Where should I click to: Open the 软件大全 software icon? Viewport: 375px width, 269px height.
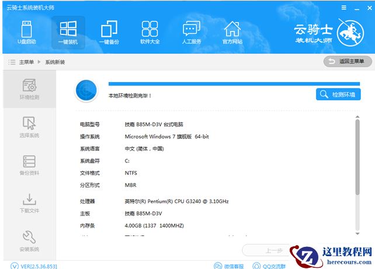point(150,33)
